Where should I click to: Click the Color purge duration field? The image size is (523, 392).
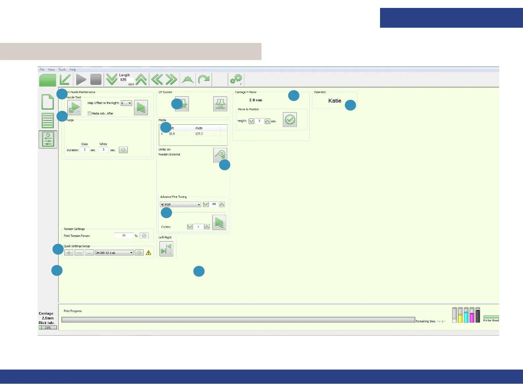click(x=85, y=150)
